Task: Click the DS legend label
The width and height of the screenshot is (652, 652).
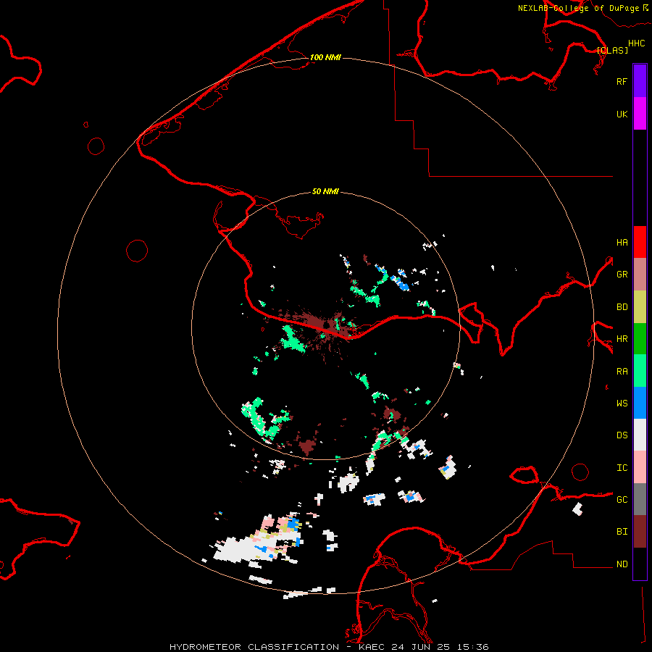Action: tap(622, 435)
